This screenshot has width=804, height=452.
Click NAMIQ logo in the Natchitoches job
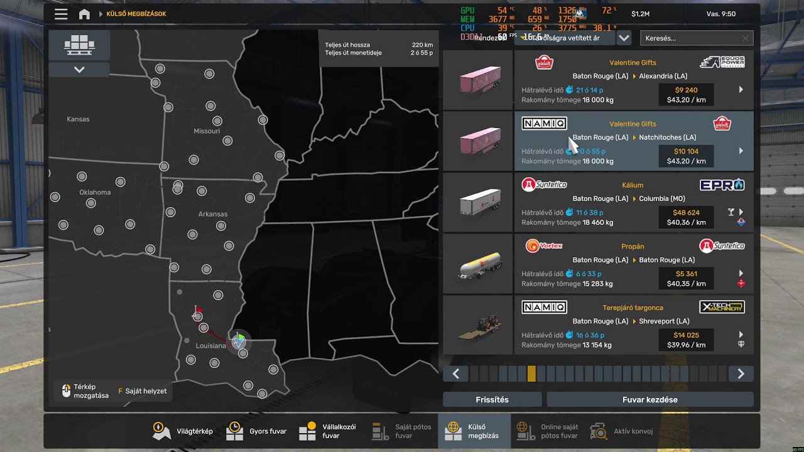click(544, 123)
